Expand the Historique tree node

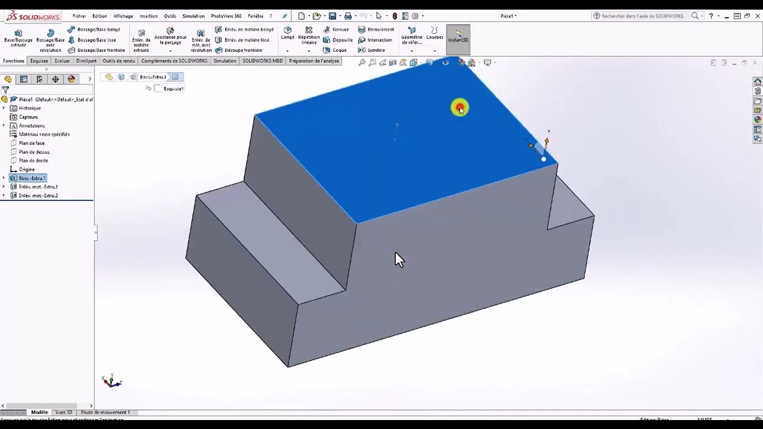(4, 108)
